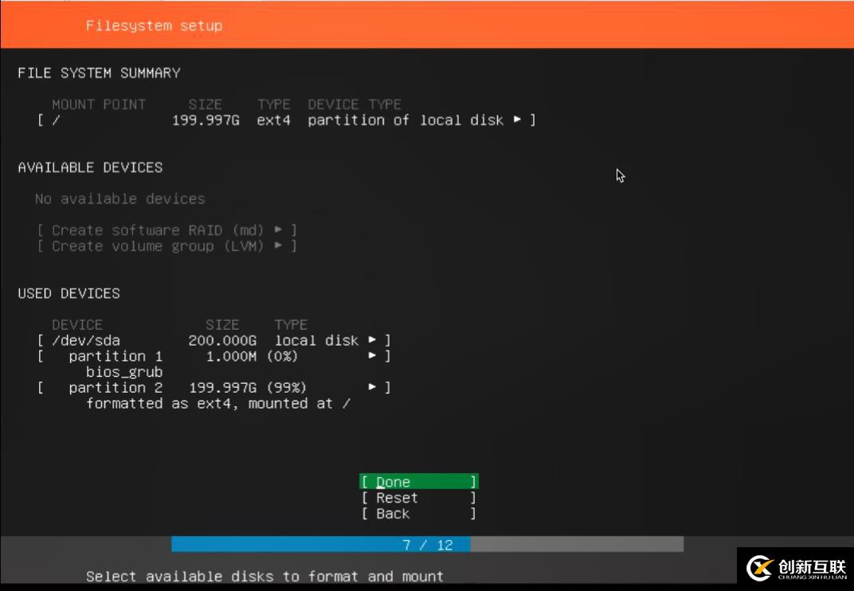The width and height of the screenshot is (854, 591).
Task: Click 'No available devices' text
Action: 119,199
